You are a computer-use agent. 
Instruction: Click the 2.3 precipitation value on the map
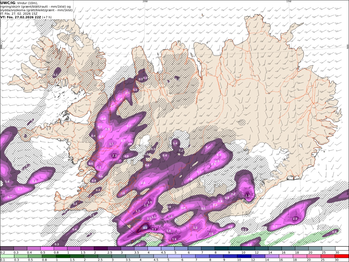[x=248, y=196]
